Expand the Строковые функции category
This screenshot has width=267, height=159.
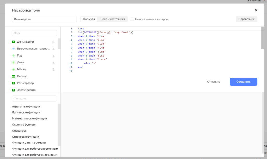click(26, 137)
